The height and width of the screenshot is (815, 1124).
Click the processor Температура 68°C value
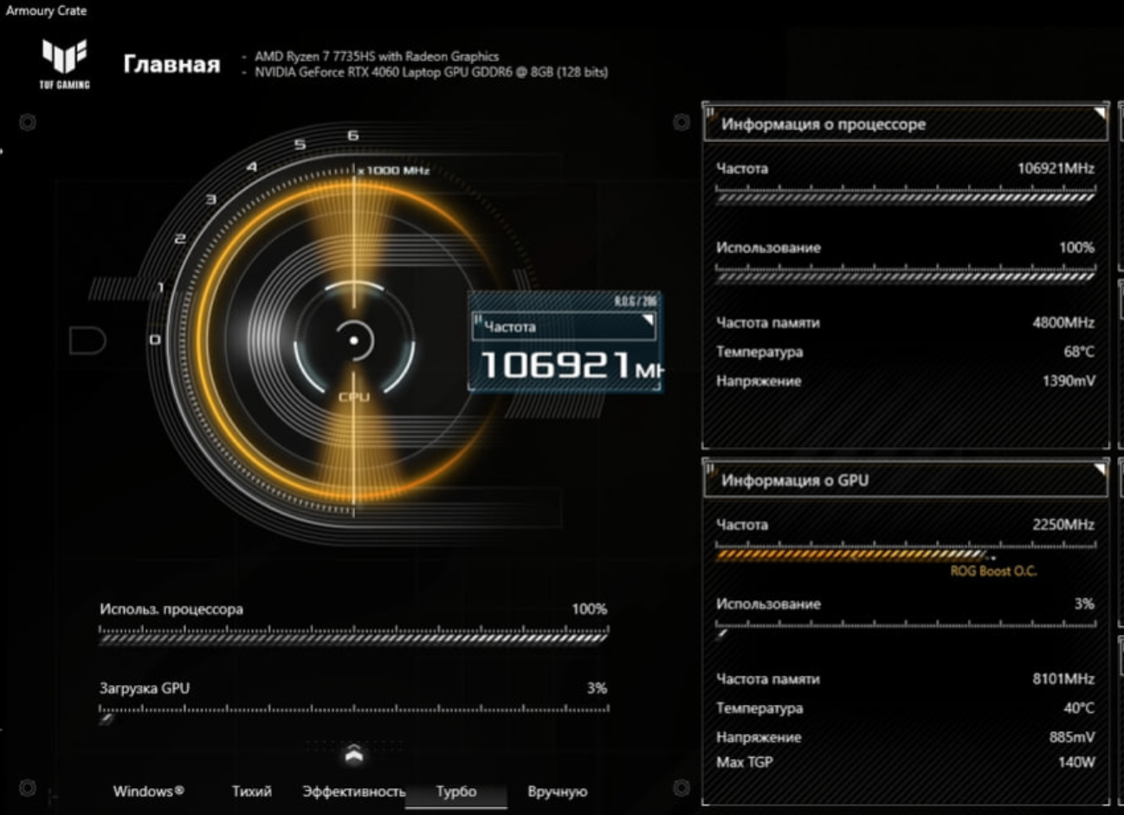(x=1079, y=352)
